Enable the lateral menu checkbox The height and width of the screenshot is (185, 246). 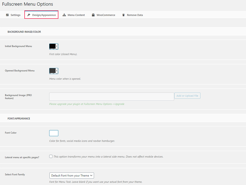point(51,156)
